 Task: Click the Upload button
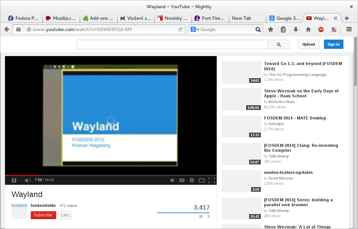[309, 45]
